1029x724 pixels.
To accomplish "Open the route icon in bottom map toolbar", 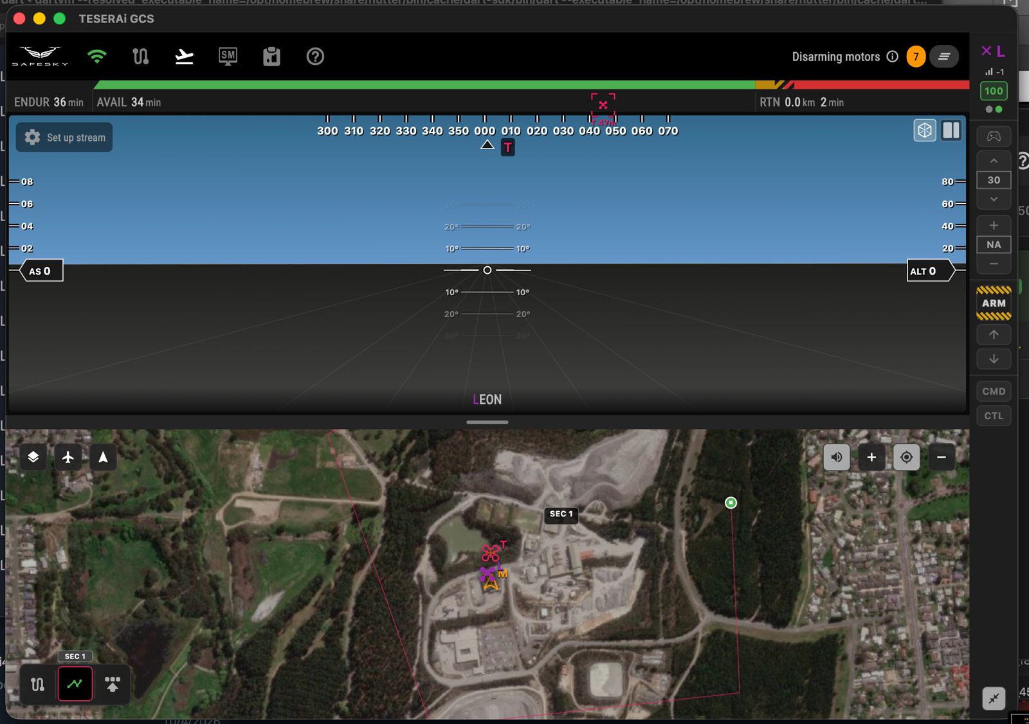I will coord(38,684).
